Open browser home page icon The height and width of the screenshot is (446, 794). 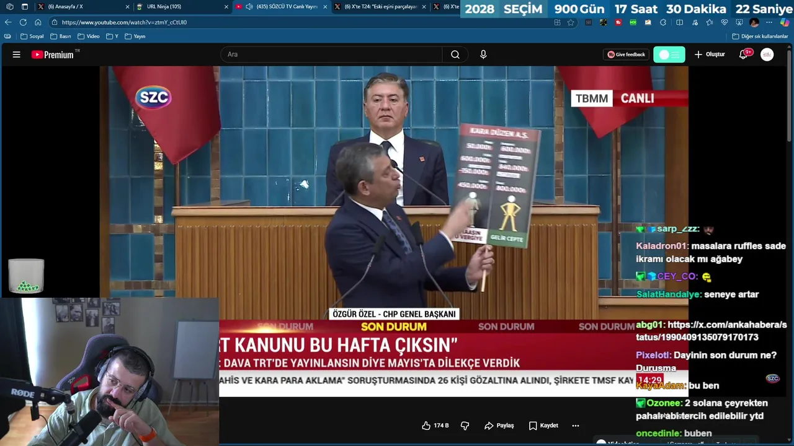coord(38,22)
